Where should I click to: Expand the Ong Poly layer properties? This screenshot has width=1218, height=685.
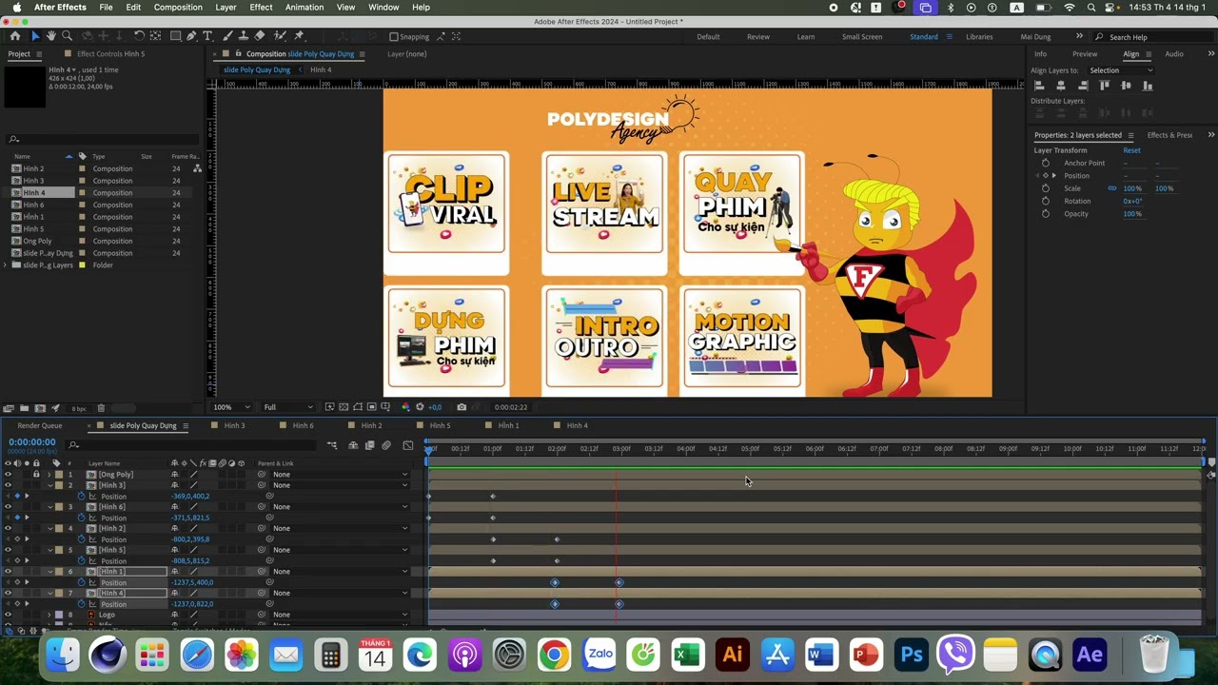[49, 474]
